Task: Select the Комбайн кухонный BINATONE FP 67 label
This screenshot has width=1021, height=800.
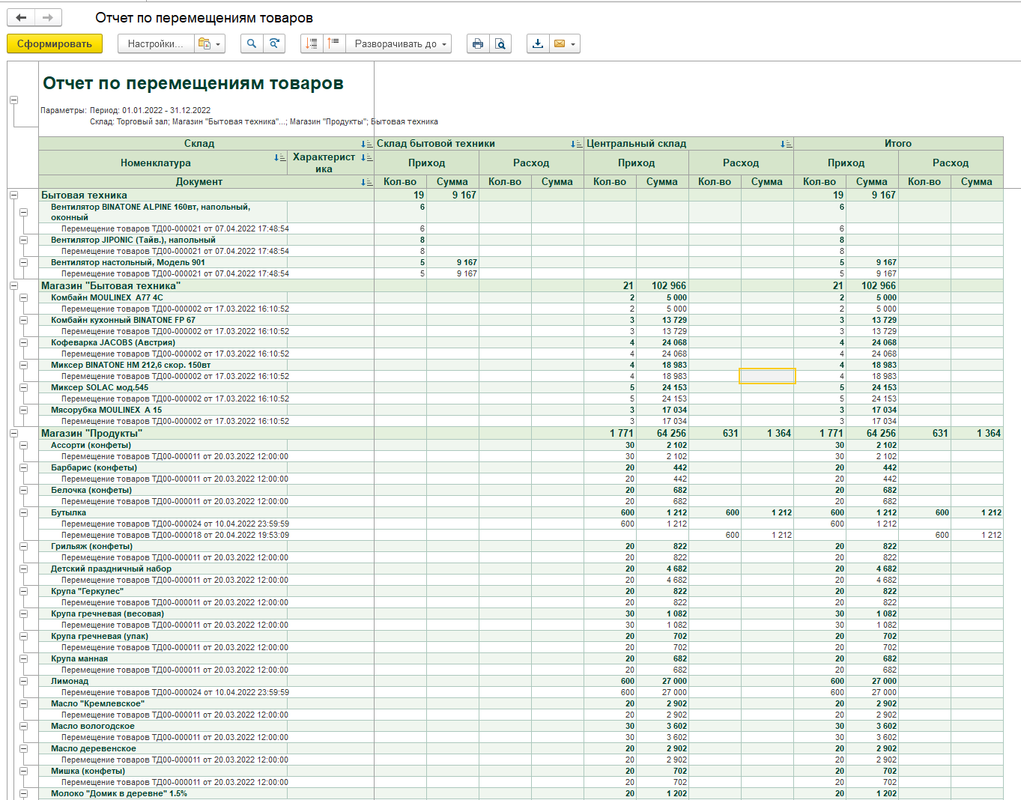Action: click(x=123, y=320)
